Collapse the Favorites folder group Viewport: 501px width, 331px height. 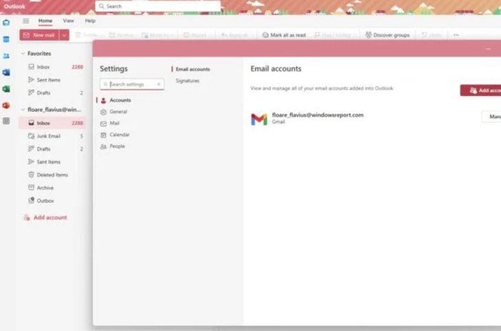(x=23, y=54)
